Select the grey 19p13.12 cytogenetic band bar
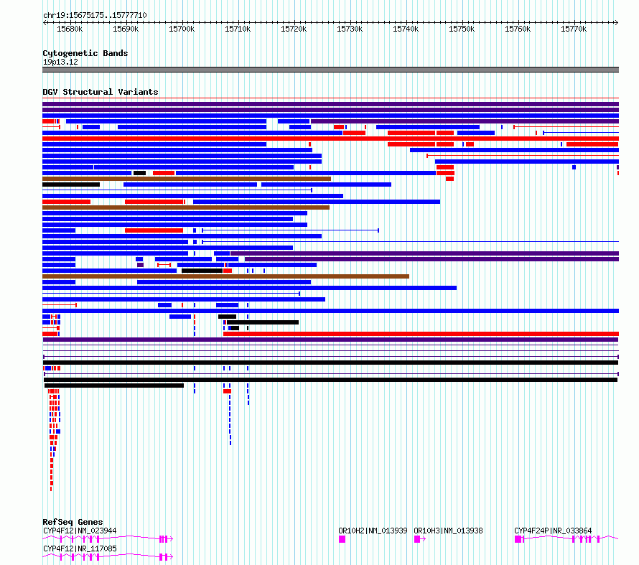This screenshot has width=639, height=565. click(x=330, y=70)
